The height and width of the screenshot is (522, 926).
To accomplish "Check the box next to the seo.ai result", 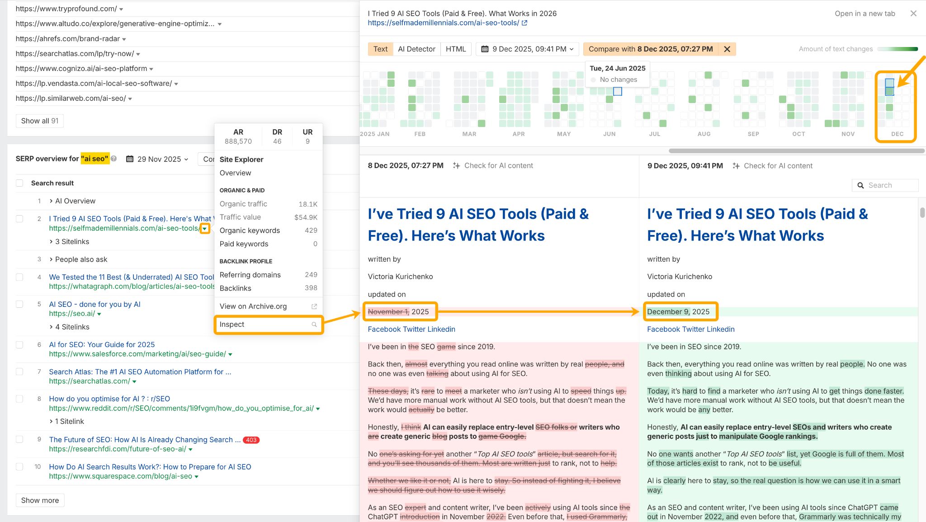I will click(x=19, y=304).
